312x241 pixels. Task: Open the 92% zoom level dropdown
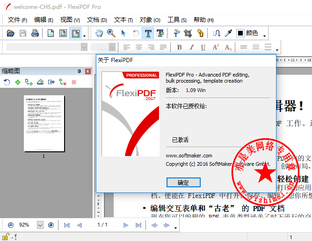click(40, 225)
